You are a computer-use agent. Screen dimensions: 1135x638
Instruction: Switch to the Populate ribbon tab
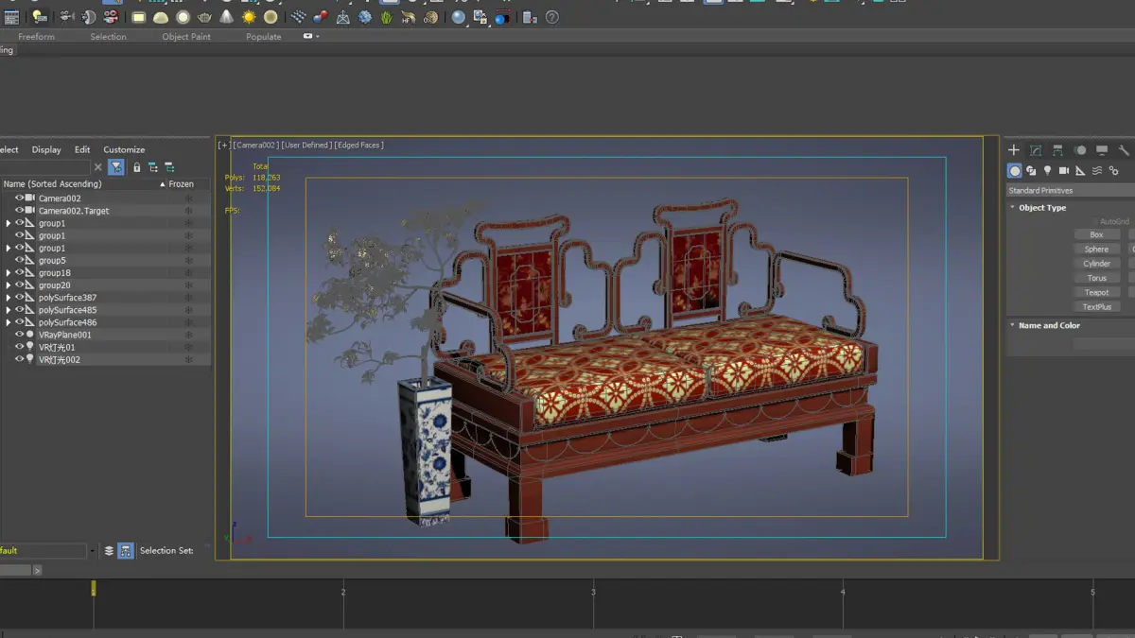coord(263,37)
